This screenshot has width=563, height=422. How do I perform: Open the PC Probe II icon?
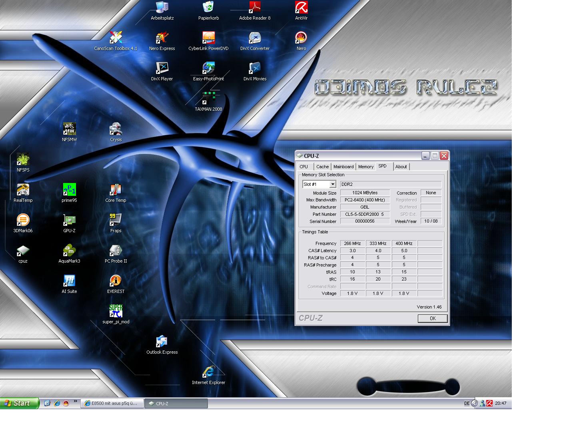(x=116, y=254)
